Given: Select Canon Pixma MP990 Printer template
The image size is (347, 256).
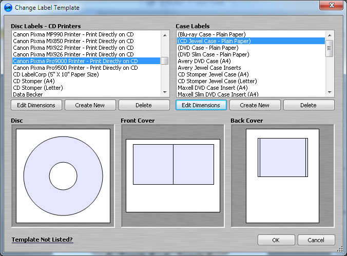Looking at the screenshot, I should pos(86,34).
